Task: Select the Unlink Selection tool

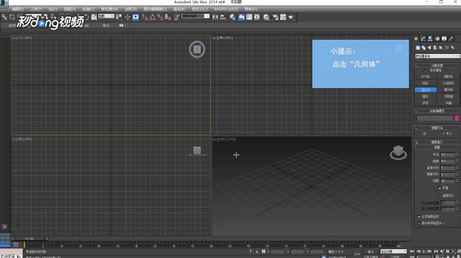Action: (x=12, y=17)
